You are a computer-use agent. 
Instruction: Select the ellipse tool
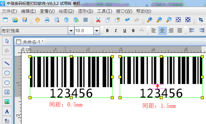7,83
